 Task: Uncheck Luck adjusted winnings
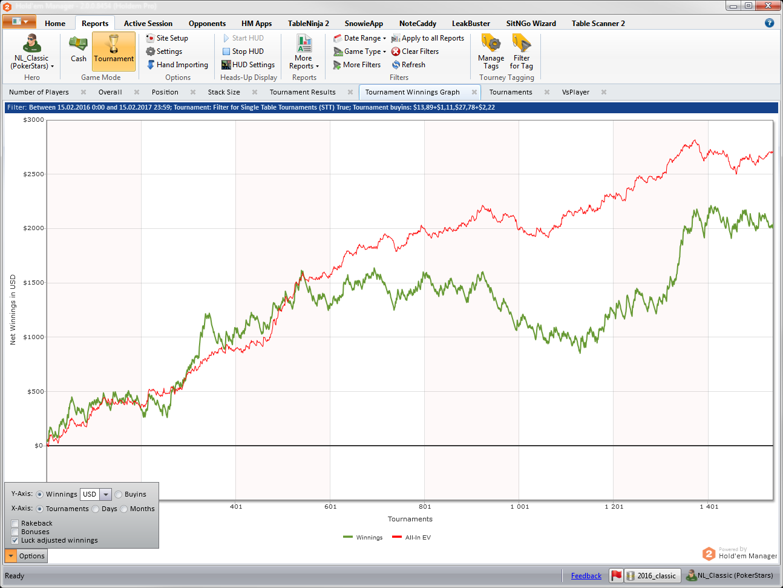click(x=15, y=540)
